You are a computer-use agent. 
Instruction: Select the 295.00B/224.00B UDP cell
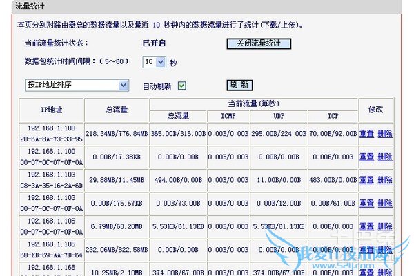[x=279, y=134]
